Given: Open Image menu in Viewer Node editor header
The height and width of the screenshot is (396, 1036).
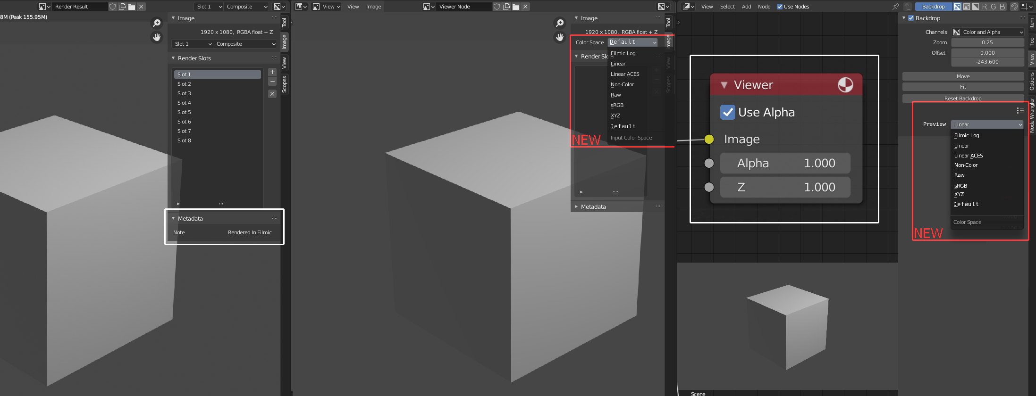Looking at the screenshot, I should [373, 7].
